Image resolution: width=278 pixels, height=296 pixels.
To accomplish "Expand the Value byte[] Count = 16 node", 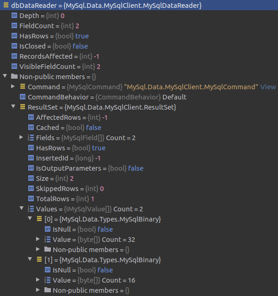I will 38,279.
